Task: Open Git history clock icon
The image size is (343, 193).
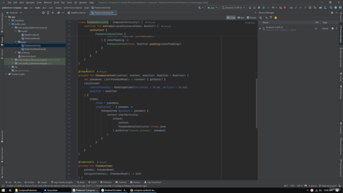Action: click(310, 8)
